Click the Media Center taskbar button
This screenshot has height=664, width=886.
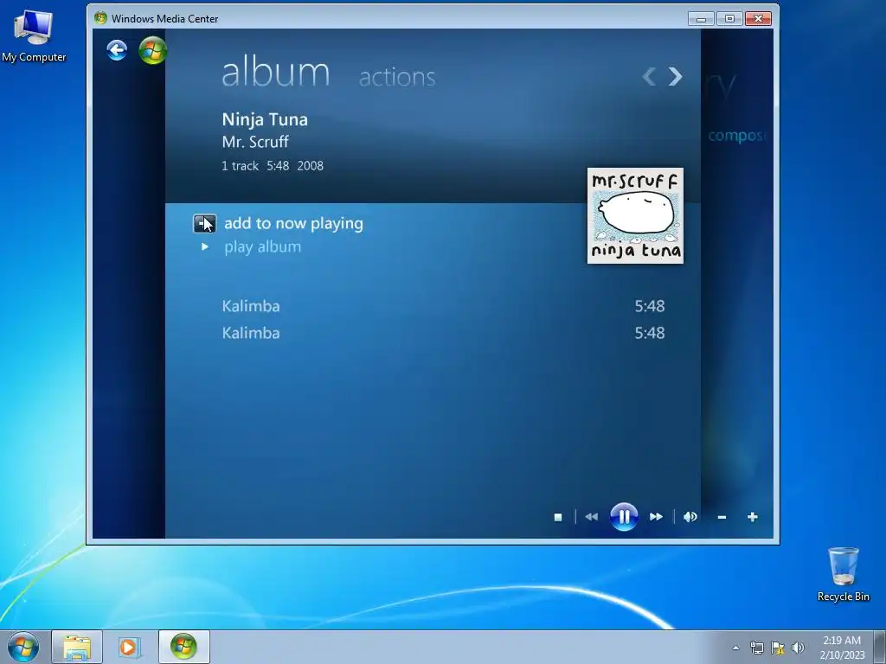coord(183,647)
